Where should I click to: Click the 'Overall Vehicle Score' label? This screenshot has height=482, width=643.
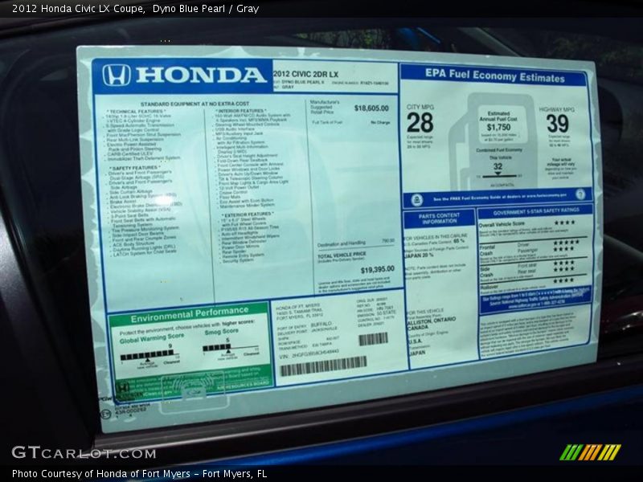pyautogui.click(x=502, y=224)
